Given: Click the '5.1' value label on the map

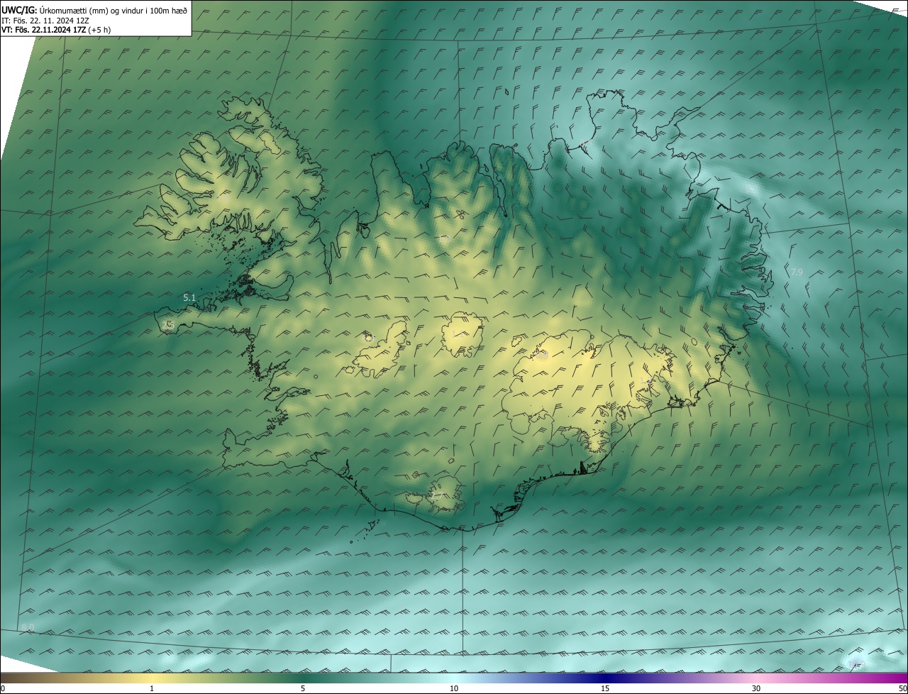Looking at the screenshot, I should point(189,298).
